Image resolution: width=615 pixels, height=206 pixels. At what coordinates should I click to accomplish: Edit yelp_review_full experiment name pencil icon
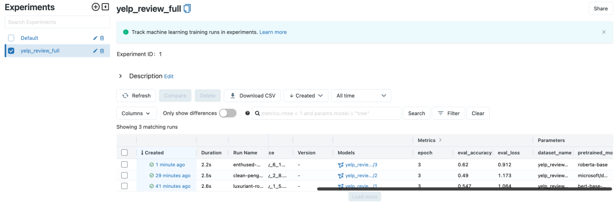click(95, 51)
